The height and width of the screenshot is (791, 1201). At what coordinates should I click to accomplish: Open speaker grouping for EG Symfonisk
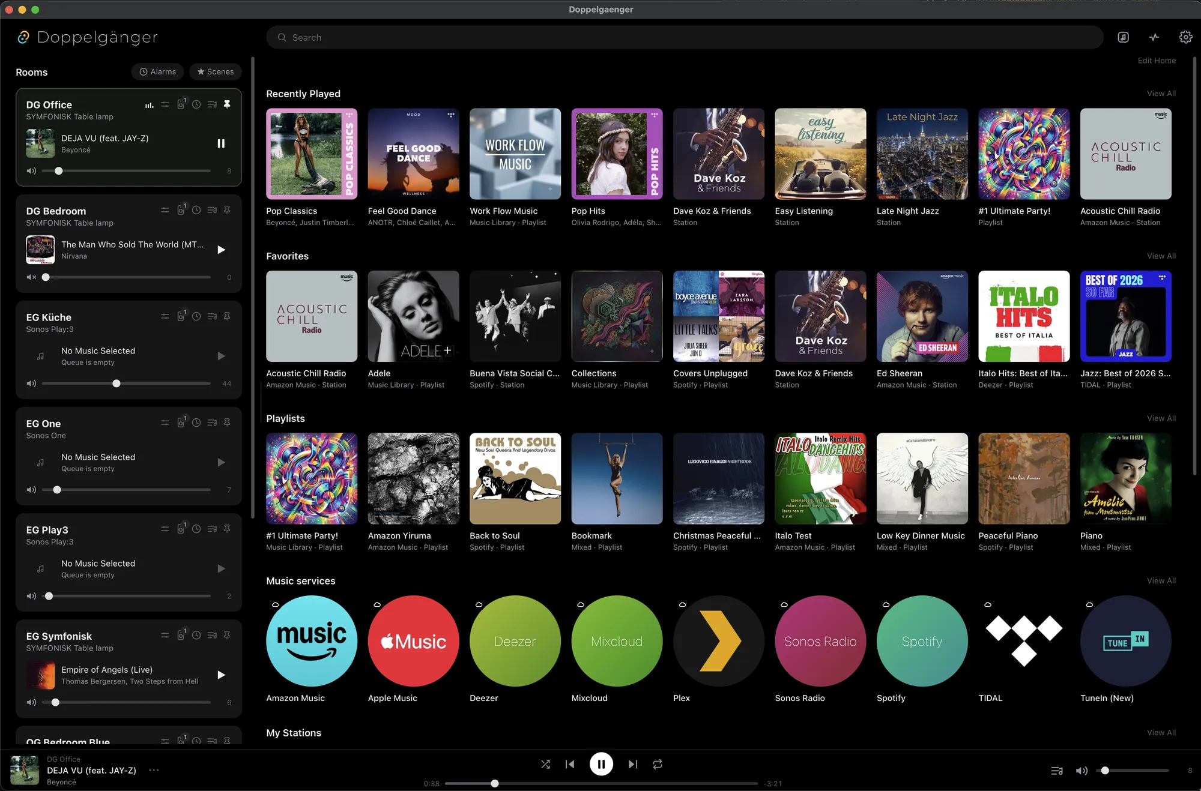(x=181, y=635)
